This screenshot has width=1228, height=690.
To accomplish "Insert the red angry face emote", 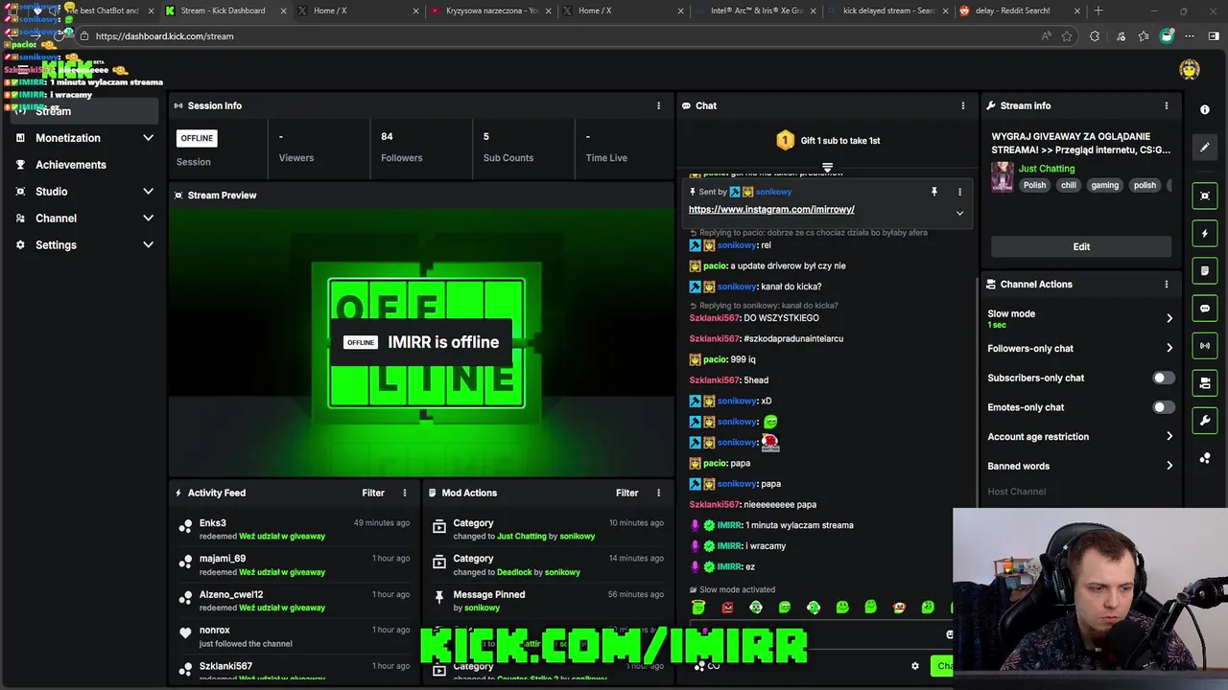I will tap(727, 607).
